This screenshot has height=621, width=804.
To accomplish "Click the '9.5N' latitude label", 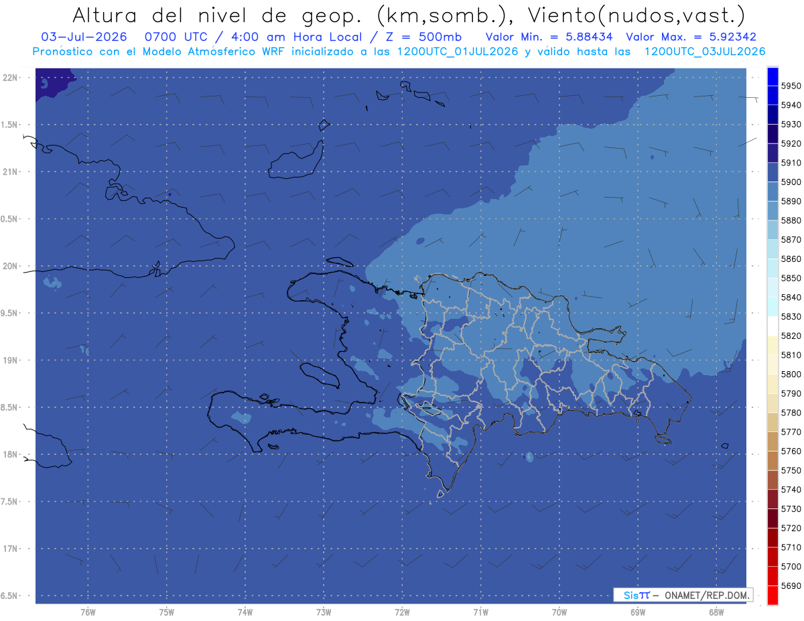I will (x=9, y=313).
